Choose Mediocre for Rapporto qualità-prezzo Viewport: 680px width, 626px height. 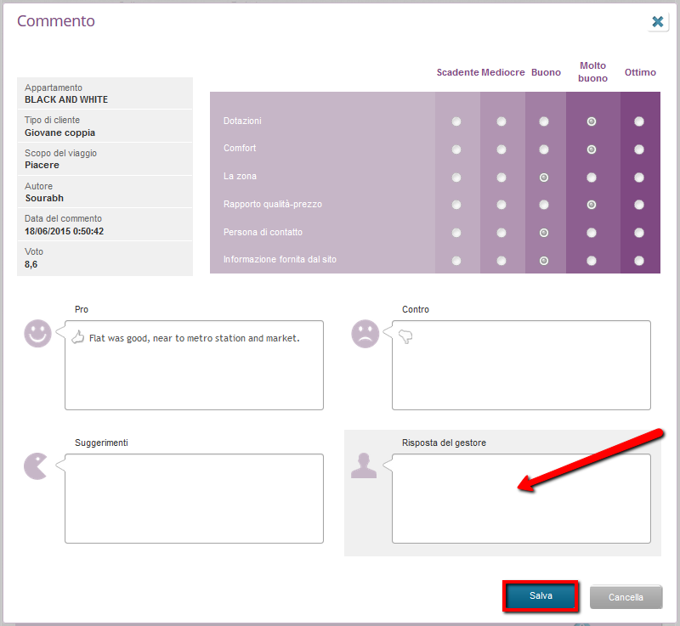[x=501, y=205]
